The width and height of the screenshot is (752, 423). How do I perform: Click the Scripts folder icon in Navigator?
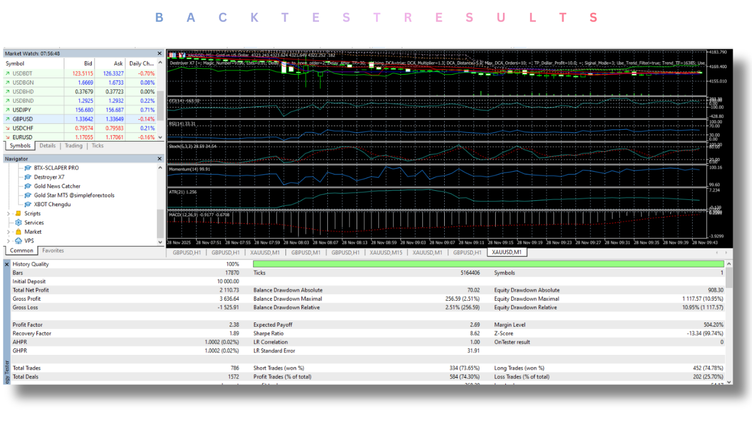pyautogui.click(x=18, y=214)
